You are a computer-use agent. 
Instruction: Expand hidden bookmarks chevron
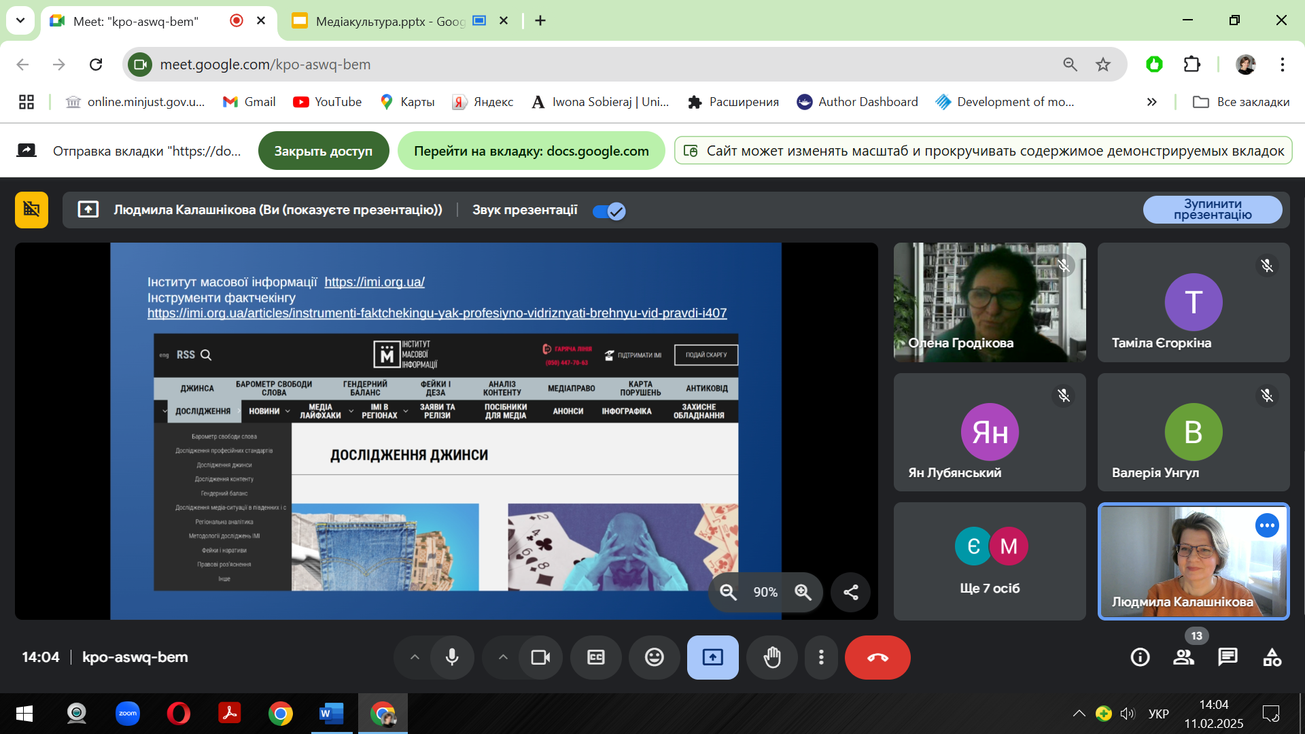pyautogui.click(x=1152, y=102)
